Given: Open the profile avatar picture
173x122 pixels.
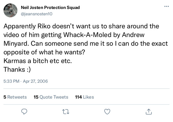Looking at the screenshot, I should [10, 10].
